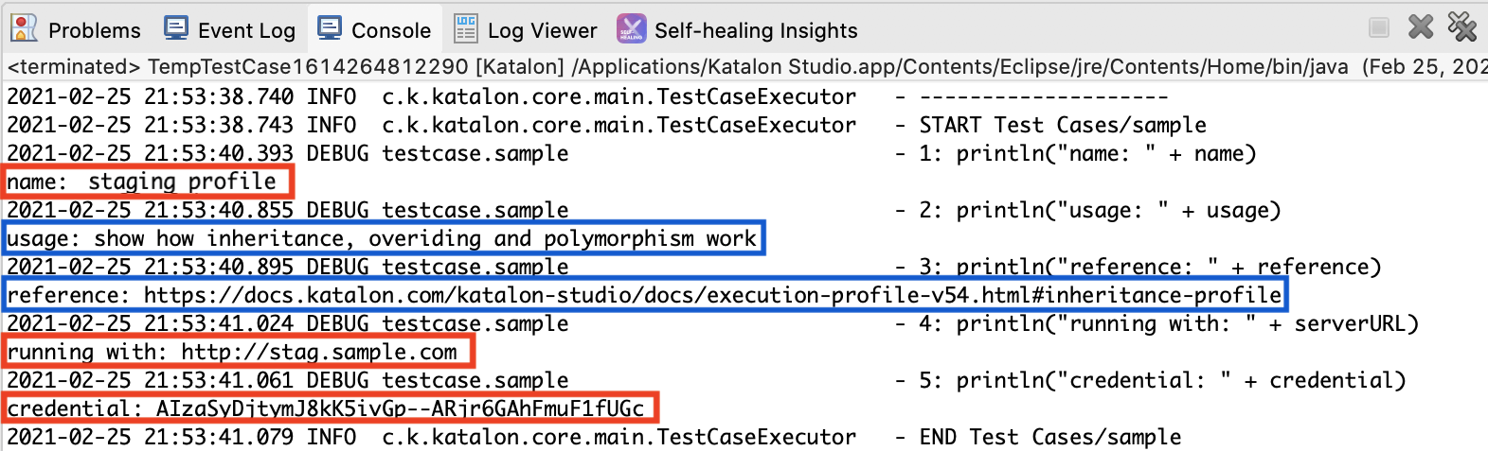
Task: Switch to the Log Viewer tab
Action: click(x=542, y=30)
